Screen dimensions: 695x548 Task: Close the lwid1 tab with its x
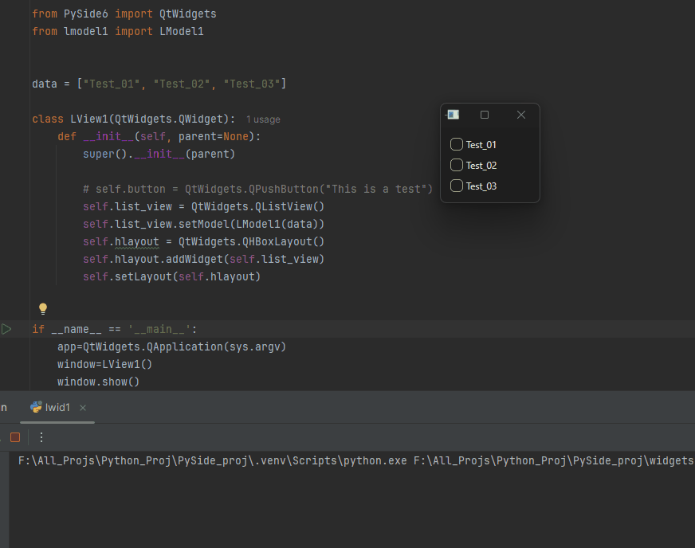pos(83,406)
